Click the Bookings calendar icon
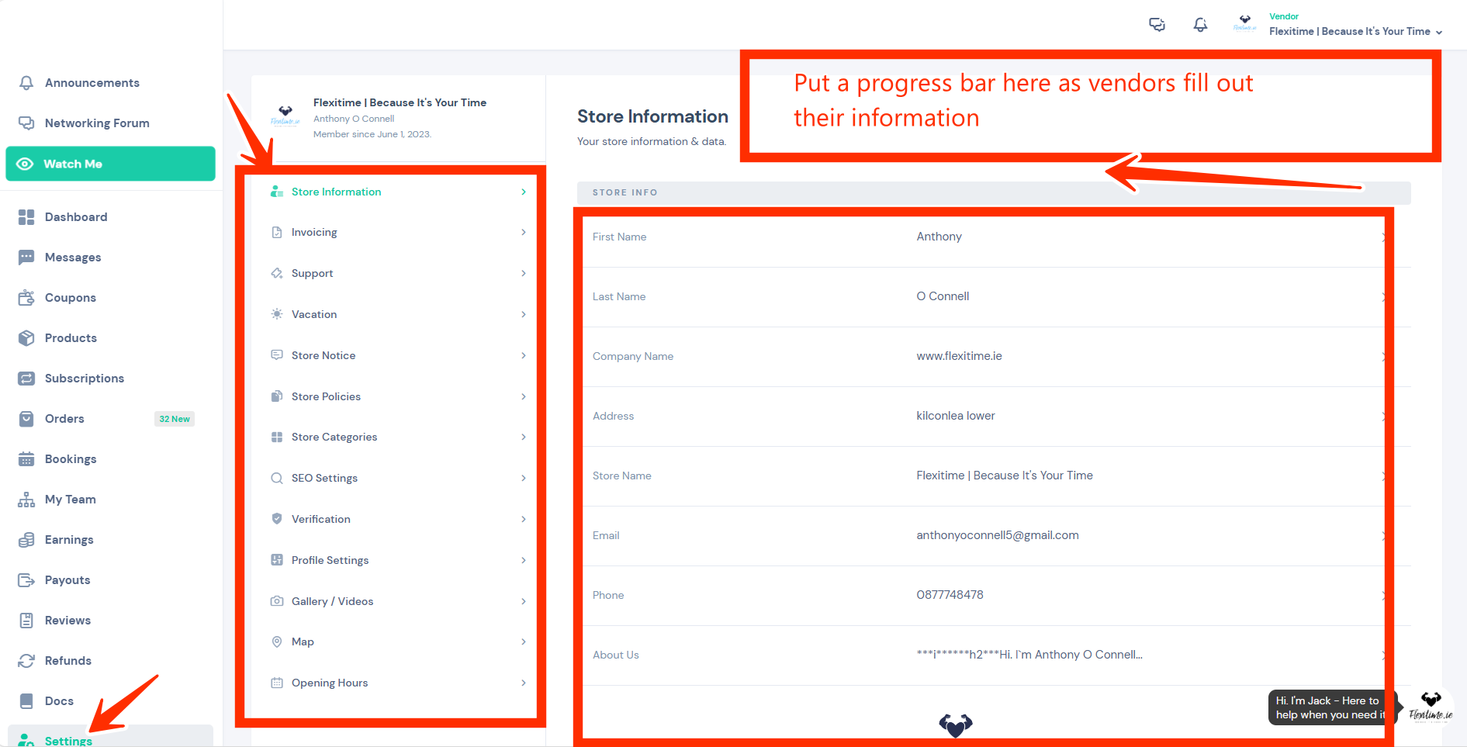Image resolution: width=1467 pixels, height=747 pixels. [x=26, y=459]
